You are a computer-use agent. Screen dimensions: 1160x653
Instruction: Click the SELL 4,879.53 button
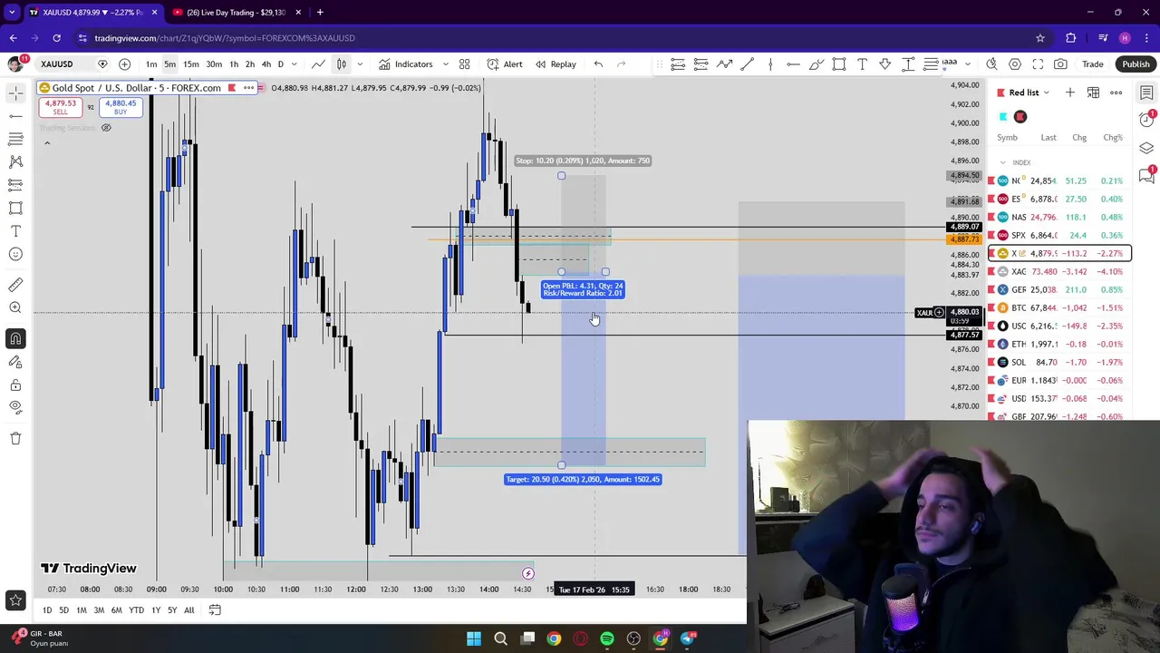[59, 107]
